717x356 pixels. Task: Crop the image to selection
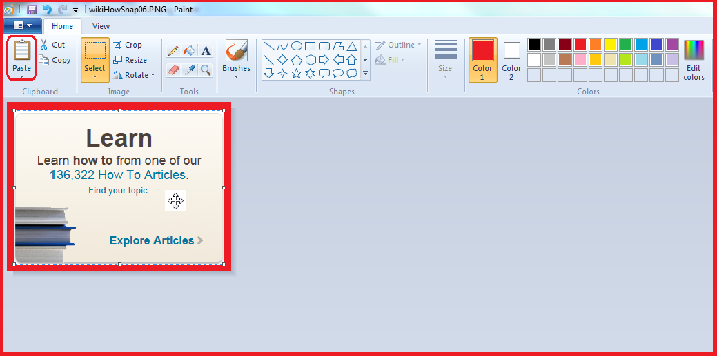tap(128, 45)
